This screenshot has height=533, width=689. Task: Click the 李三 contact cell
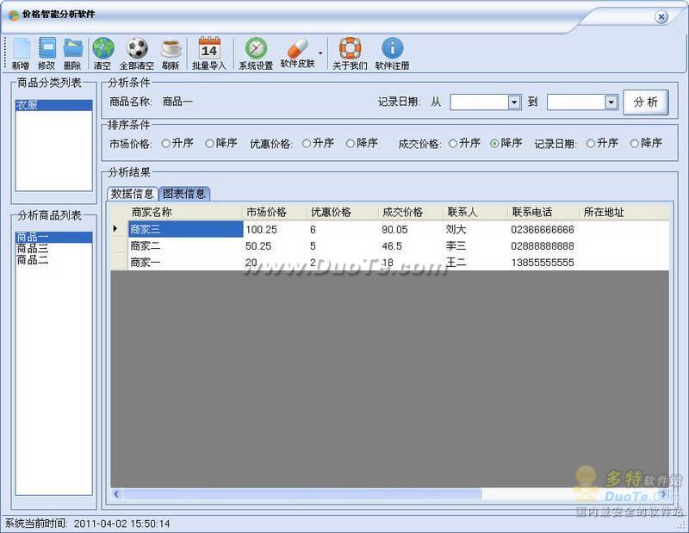point(476,246)
